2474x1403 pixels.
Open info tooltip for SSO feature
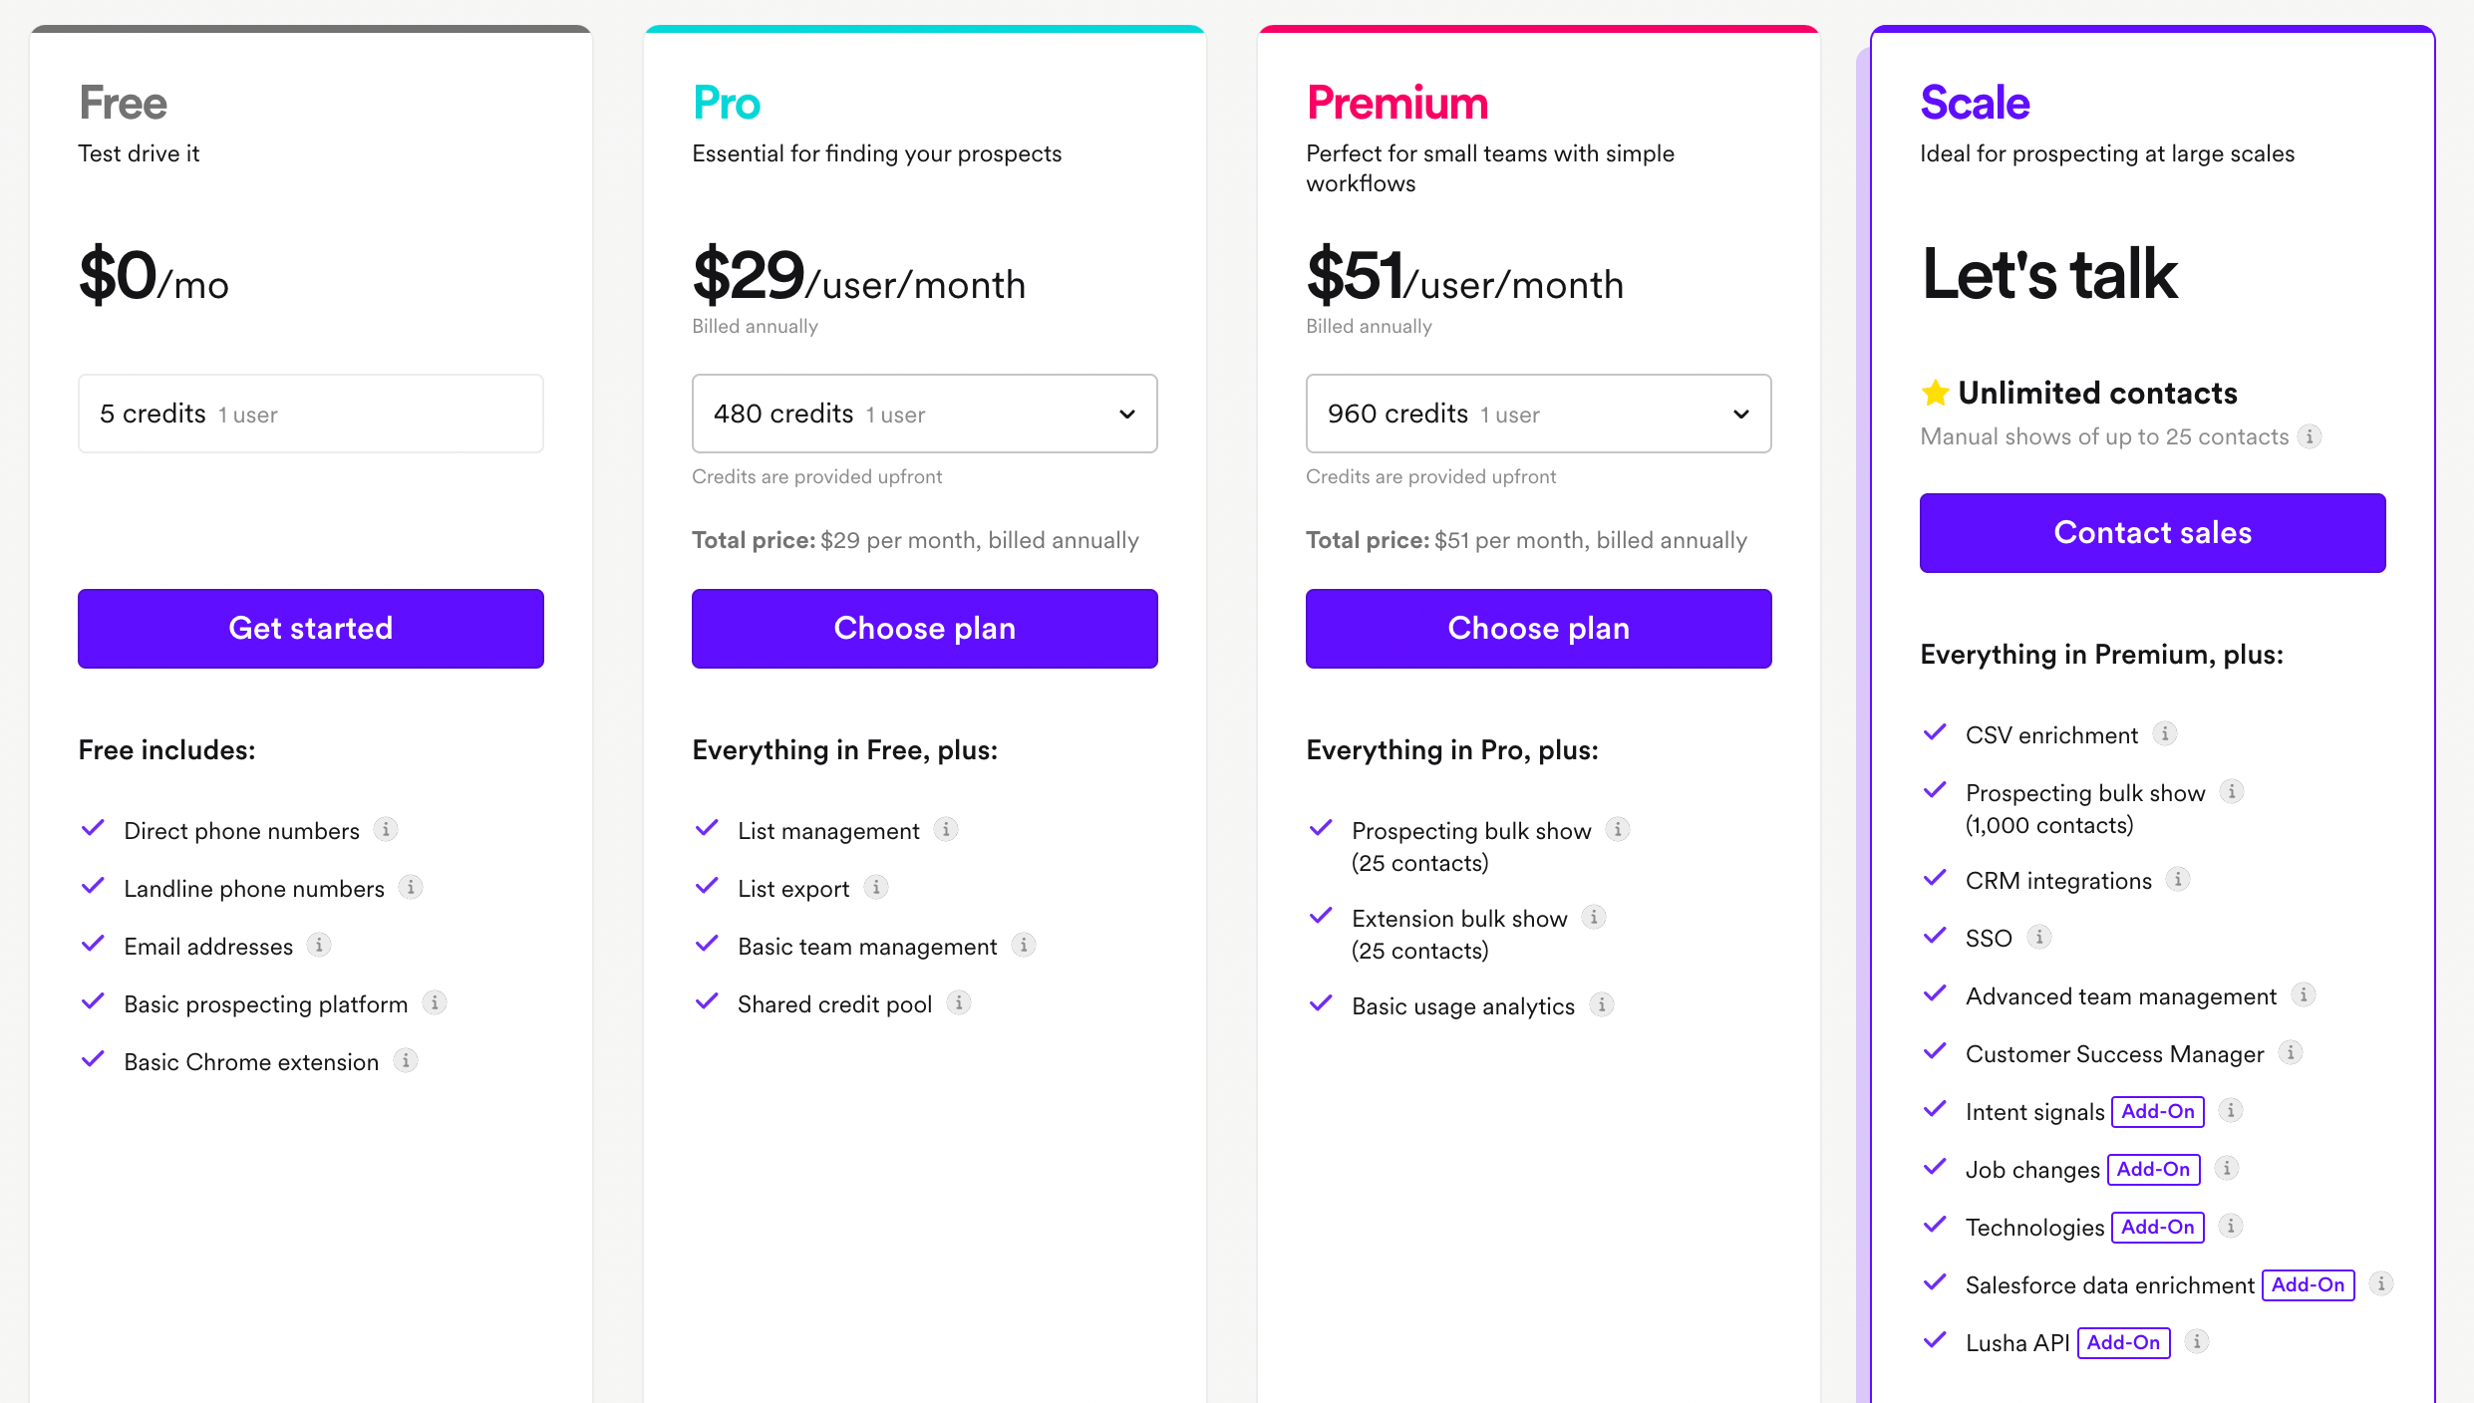2039,937
